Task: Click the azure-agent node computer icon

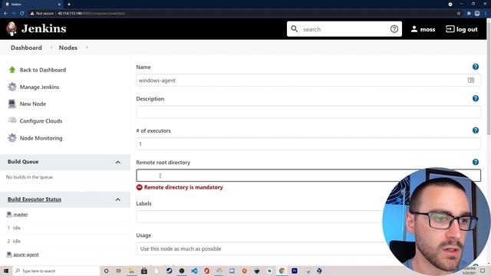Action: (x=9, y=255)
